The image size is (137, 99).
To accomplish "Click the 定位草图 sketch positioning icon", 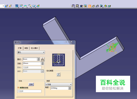I will (x=58, y=74).
